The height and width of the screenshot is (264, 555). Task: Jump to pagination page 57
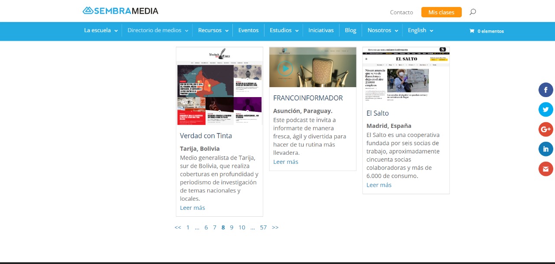click(x=263, y=227)
